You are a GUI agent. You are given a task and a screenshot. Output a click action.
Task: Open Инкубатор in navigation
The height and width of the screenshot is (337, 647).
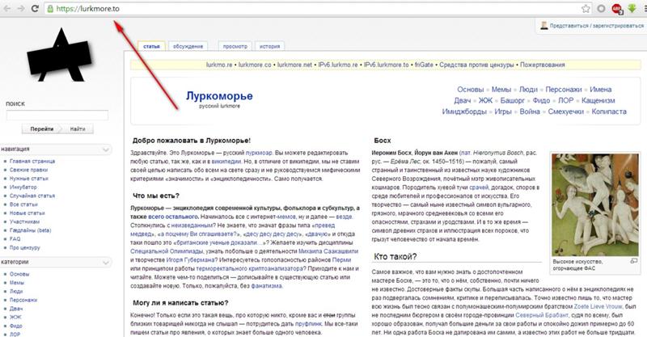point(23,187)
